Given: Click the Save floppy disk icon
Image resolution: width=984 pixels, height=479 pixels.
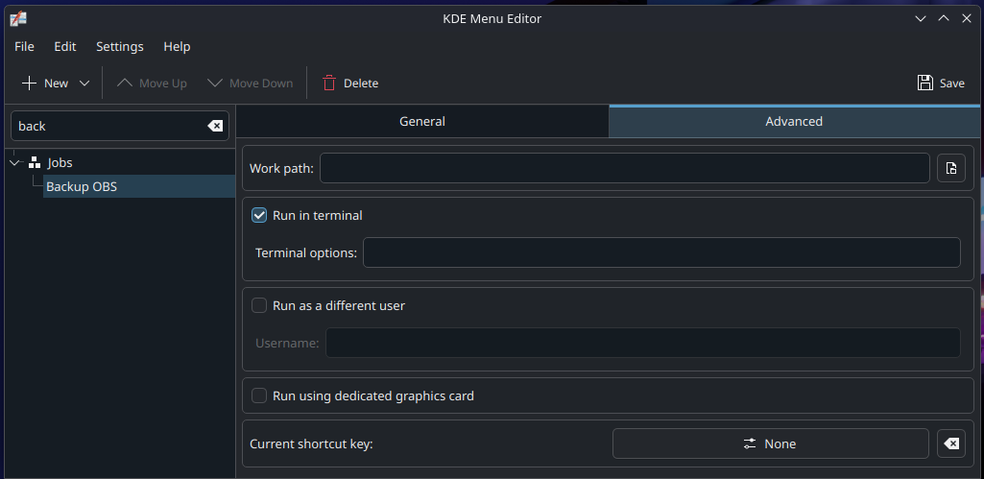Looking at the screenshot, I should (925, 84).
